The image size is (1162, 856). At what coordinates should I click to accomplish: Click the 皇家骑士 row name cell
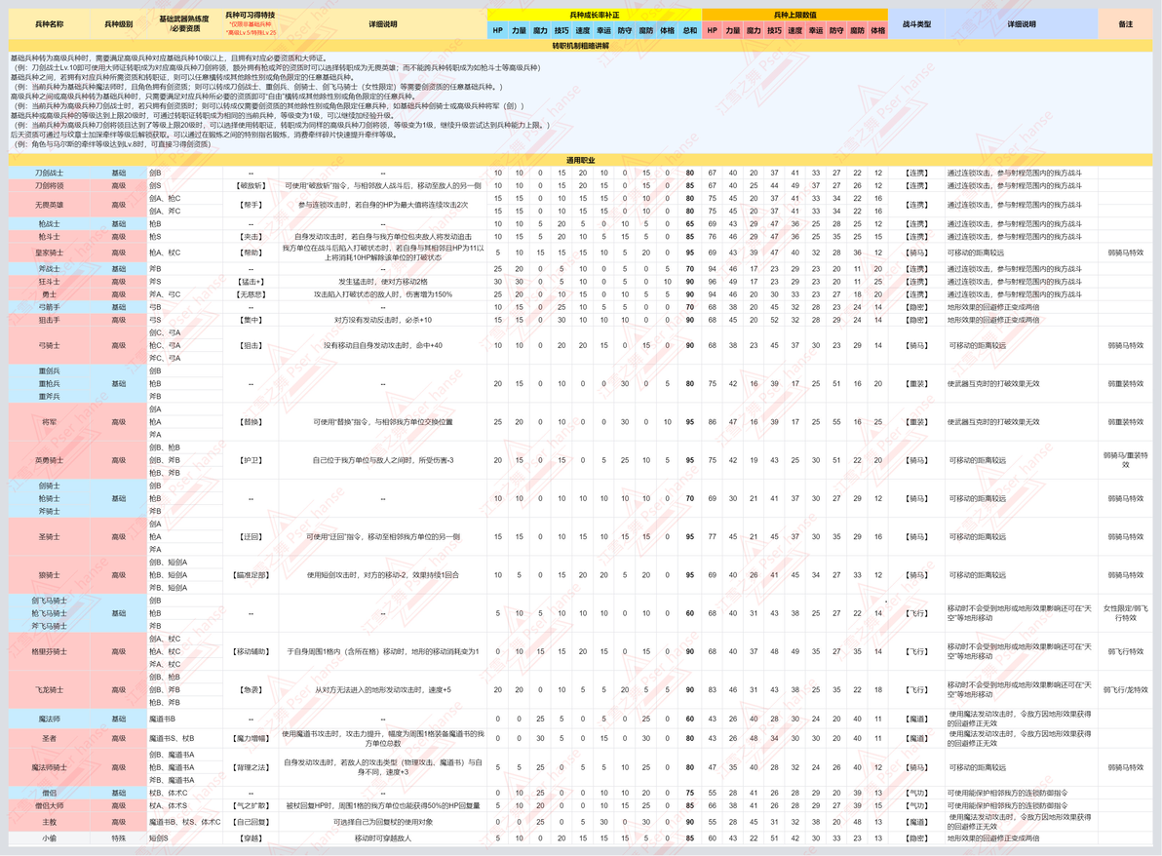[x=49, y=253]
